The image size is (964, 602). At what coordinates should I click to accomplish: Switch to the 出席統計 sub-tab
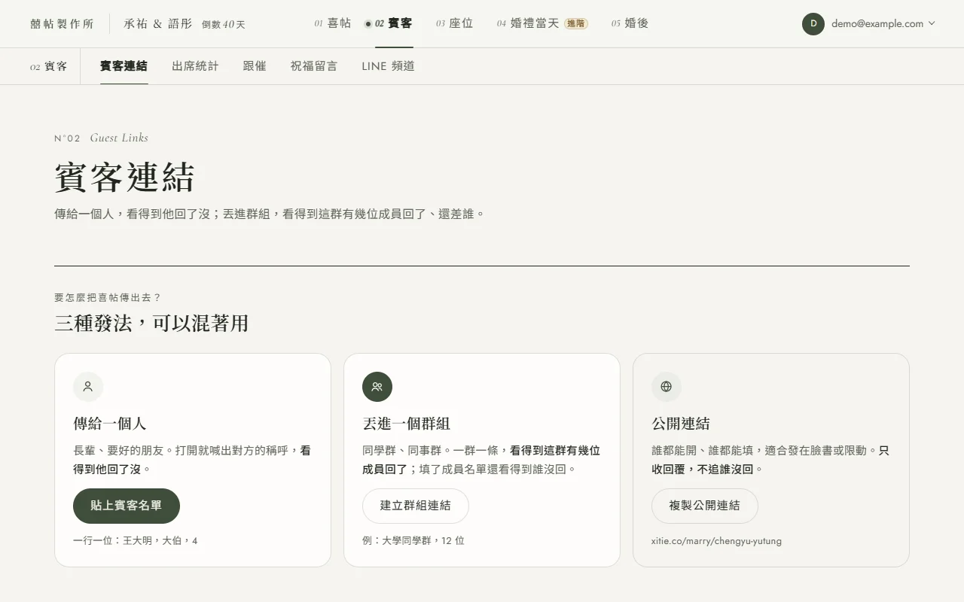[x=195, y=66]
